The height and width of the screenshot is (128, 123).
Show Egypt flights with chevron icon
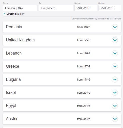pyautogui.click(x=115, y=106)
